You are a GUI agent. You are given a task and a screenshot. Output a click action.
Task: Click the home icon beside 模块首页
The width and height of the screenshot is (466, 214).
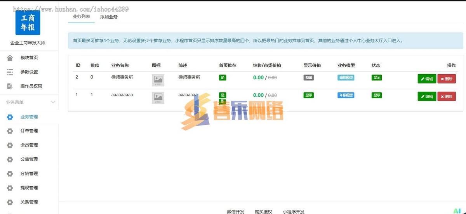pos(10,58)
